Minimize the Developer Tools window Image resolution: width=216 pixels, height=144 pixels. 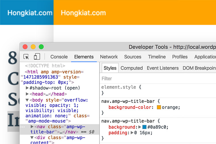point(33,47)
